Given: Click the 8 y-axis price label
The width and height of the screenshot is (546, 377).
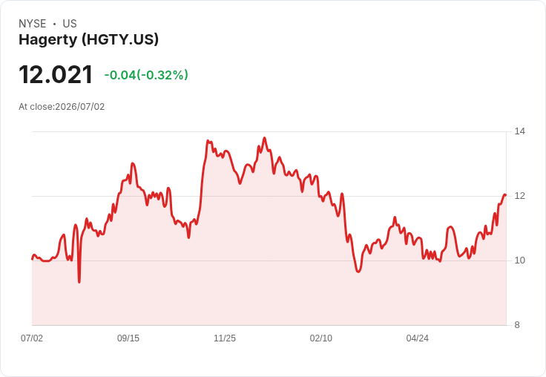Looking at the screenshot, I should (517, 325).
